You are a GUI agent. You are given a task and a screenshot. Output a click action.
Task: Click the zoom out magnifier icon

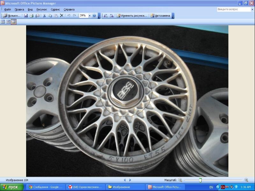pos(180,180)
